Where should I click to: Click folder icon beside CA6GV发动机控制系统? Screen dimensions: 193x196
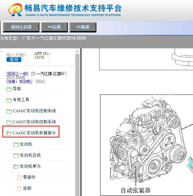pyautogui.click(x=9, y=122)
